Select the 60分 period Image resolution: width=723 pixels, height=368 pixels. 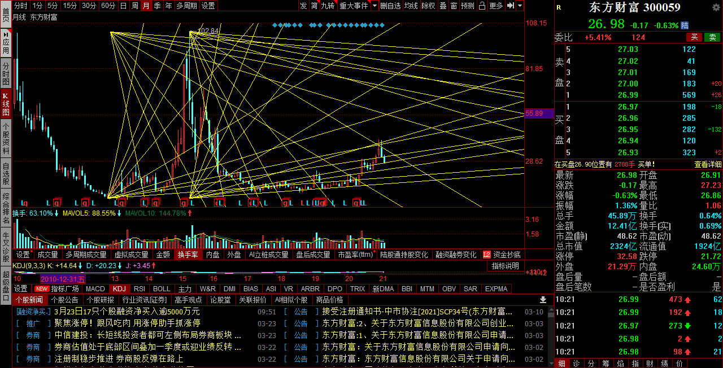108,6
